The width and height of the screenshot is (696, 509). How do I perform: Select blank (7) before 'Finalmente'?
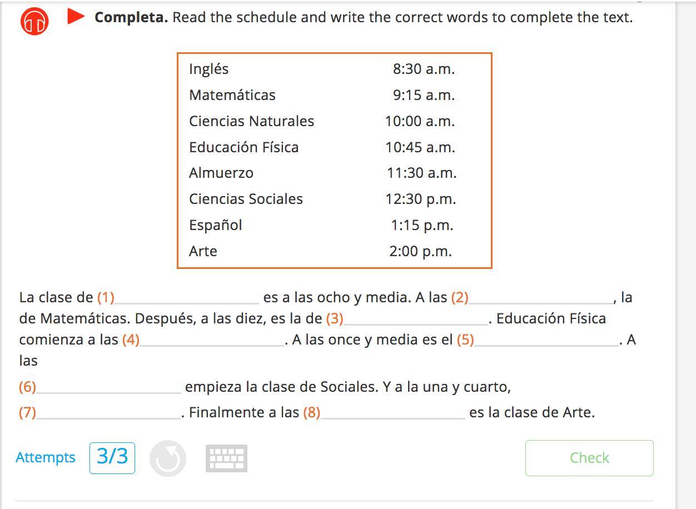pos(108,412)
